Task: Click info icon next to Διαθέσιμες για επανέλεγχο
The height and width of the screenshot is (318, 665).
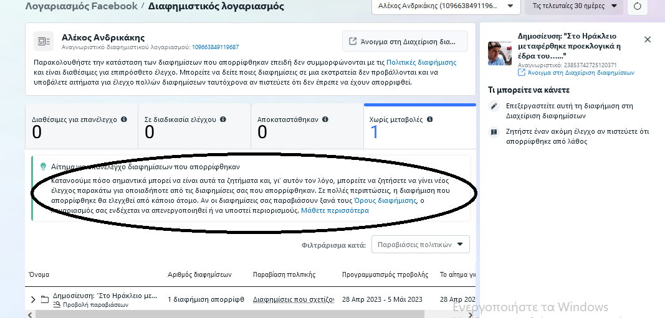Action: [123, 119]
